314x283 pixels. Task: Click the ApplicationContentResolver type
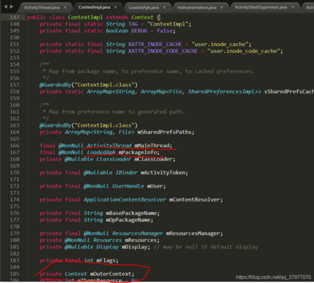click(x=125, y=200)
